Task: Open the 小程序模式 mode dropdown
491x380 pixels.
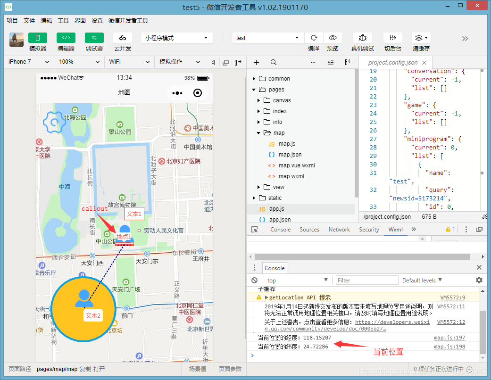Action: [x=177, y=38]
